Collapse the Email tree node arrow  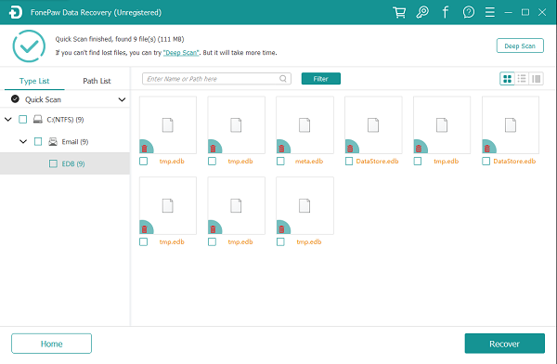(x=23, y=142)
